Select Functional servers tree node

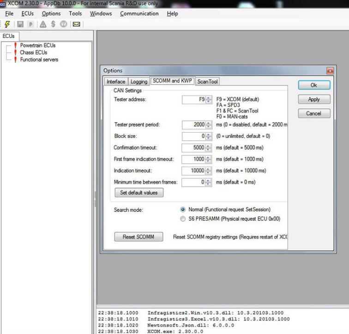pos(39,60)
